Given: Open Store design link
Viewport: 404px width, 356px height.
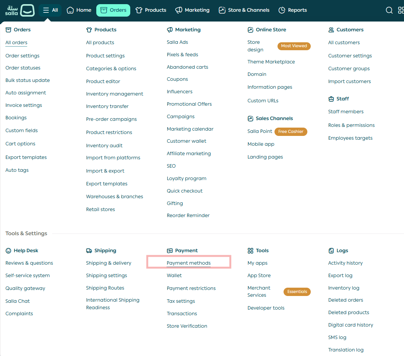Looking at the screenshot, I should point(255,46).
